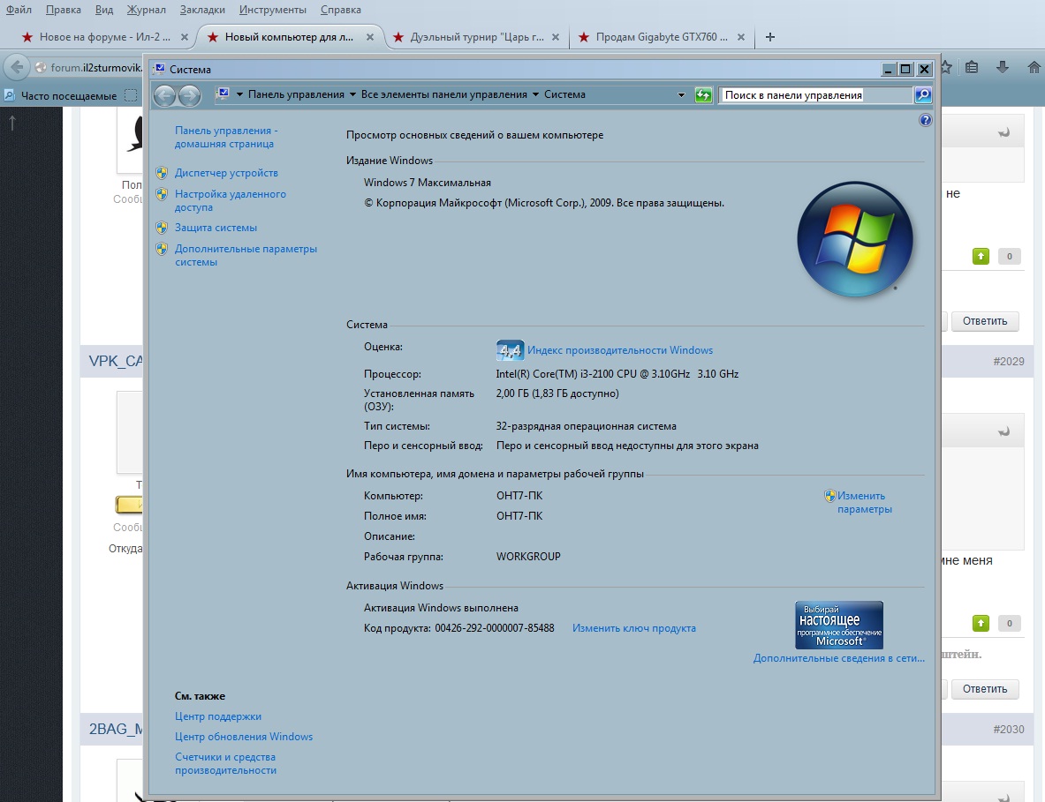Click share arrow of post above #2029
This screenshot has width=1045, height=802.
1003,133
